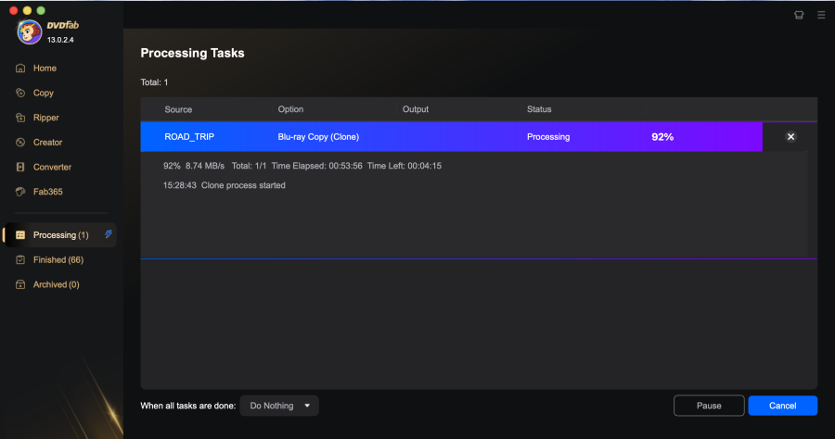Image resolution: width=835 pixels, height=439 pixels.
Task: Select the Processing (1) sidebar item
Action: tap(60, 235)
